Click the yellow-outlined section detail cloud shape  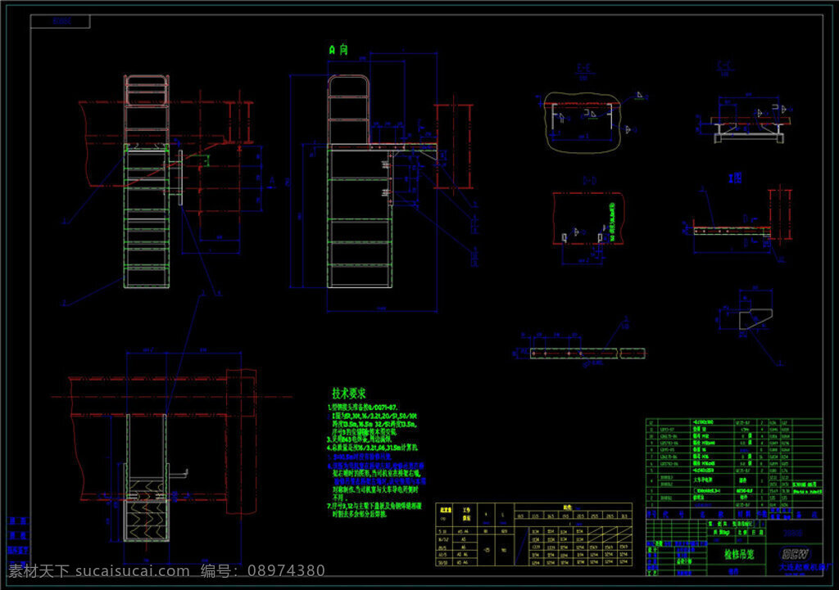tap(583, 123)
